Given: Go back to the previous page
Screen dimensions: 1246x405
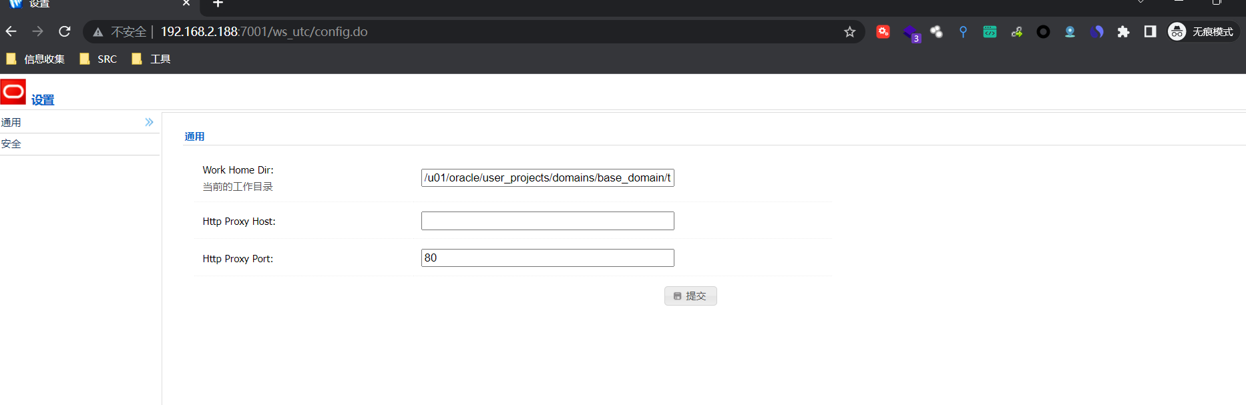Looking at the screenshot, I should click(11, 31).
